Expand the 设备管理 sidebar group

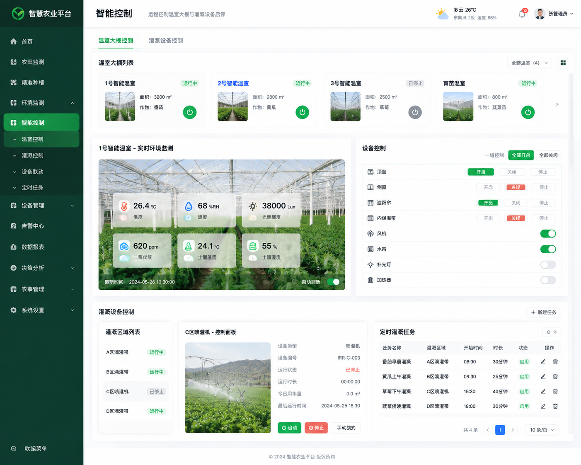coord(73,206)
